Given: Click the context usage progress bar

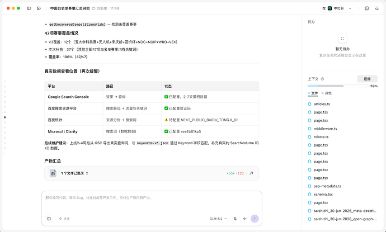Looking at the screenshot, I should point(338,86).
